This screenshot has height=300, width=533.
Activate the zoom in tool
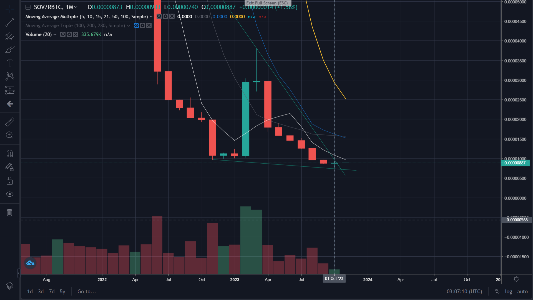pos(10,135)
